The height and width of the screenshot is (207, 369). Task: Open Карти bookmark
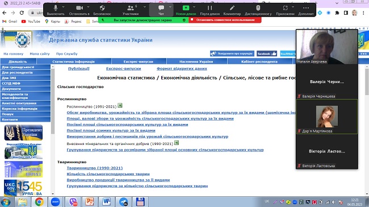[x=52, y=22]
